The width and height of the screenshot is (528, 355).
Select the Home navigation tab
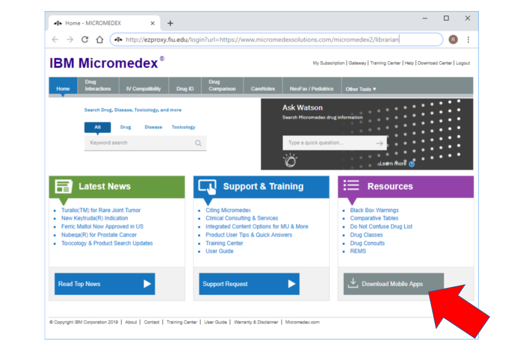click(x=63, y=86)
